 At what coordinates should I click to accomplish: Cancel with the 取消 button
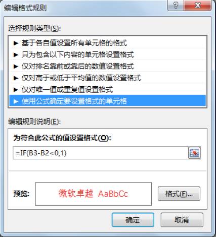[x=182, y=220]
